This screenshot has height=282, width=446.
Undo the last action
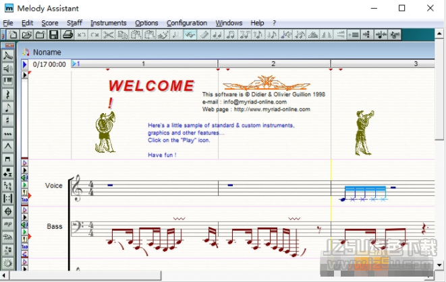[x=81, y=35]
